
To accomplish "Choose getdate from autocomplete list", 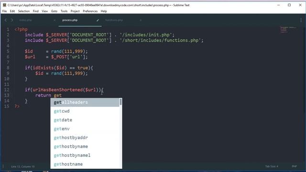I will click(85, 120).
